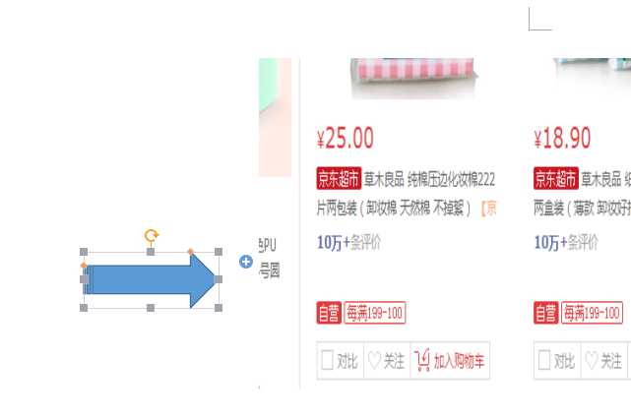Click the arrow's top-left corner handle
The width and height of the screenshot is (631, 419).
(x=84, y=252)
